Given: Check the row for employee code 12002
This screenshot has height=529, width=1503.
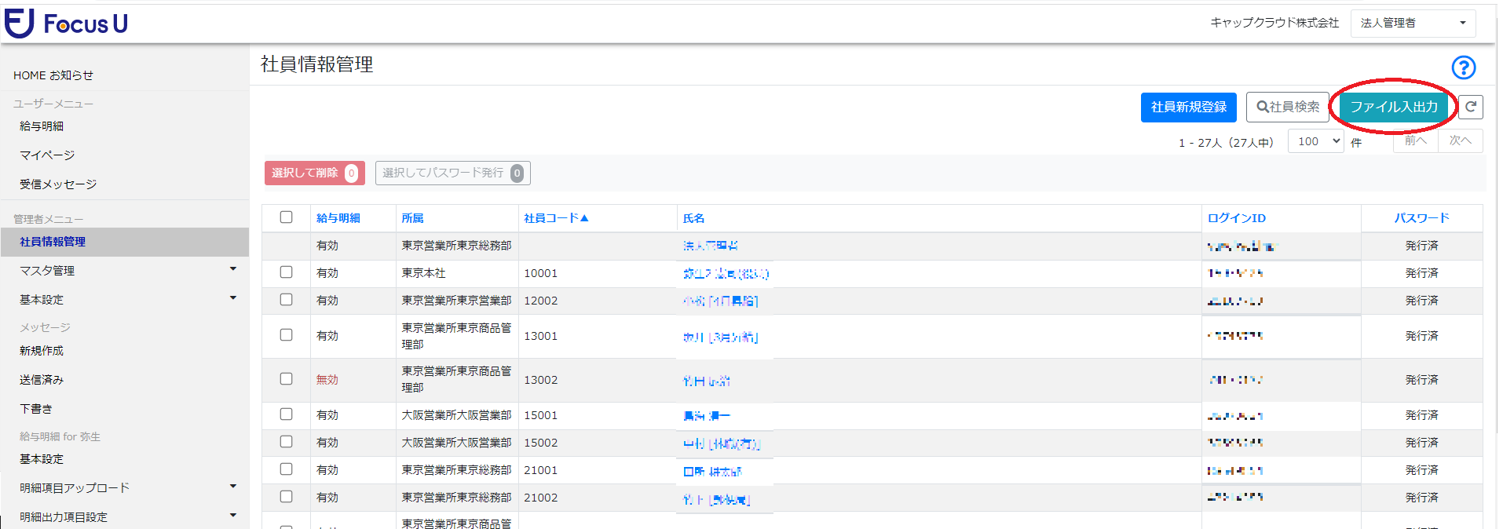Looking at the screenshot, I should pyautogui.click(x=286, y=300).
